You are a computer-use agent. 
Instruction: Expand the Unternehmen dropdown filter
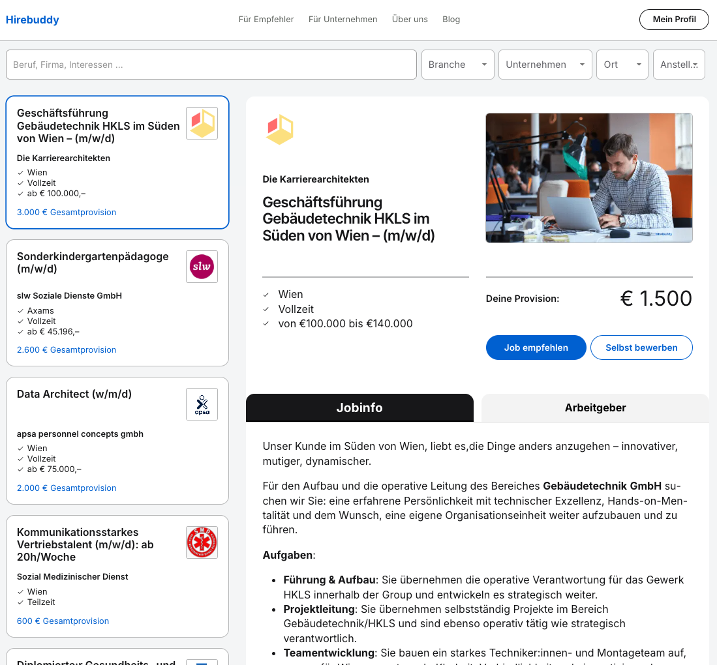[x=545, y=65]
